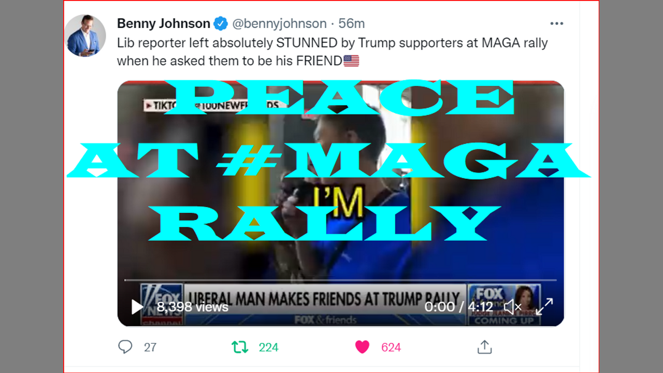
Task: Expand the video to fullscreen
Action: tap(544, 307)
